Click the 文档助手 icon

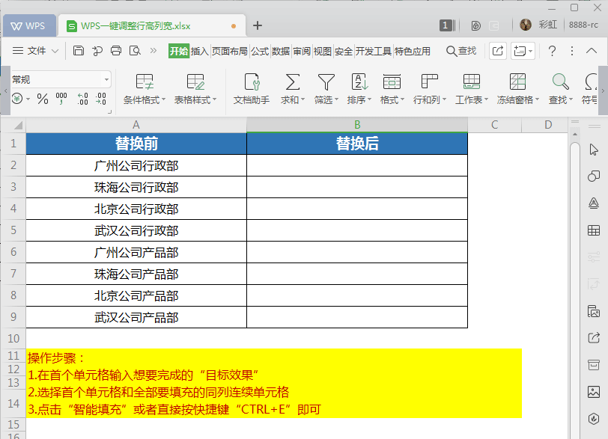pyautogui.click(x=252, y=82)
